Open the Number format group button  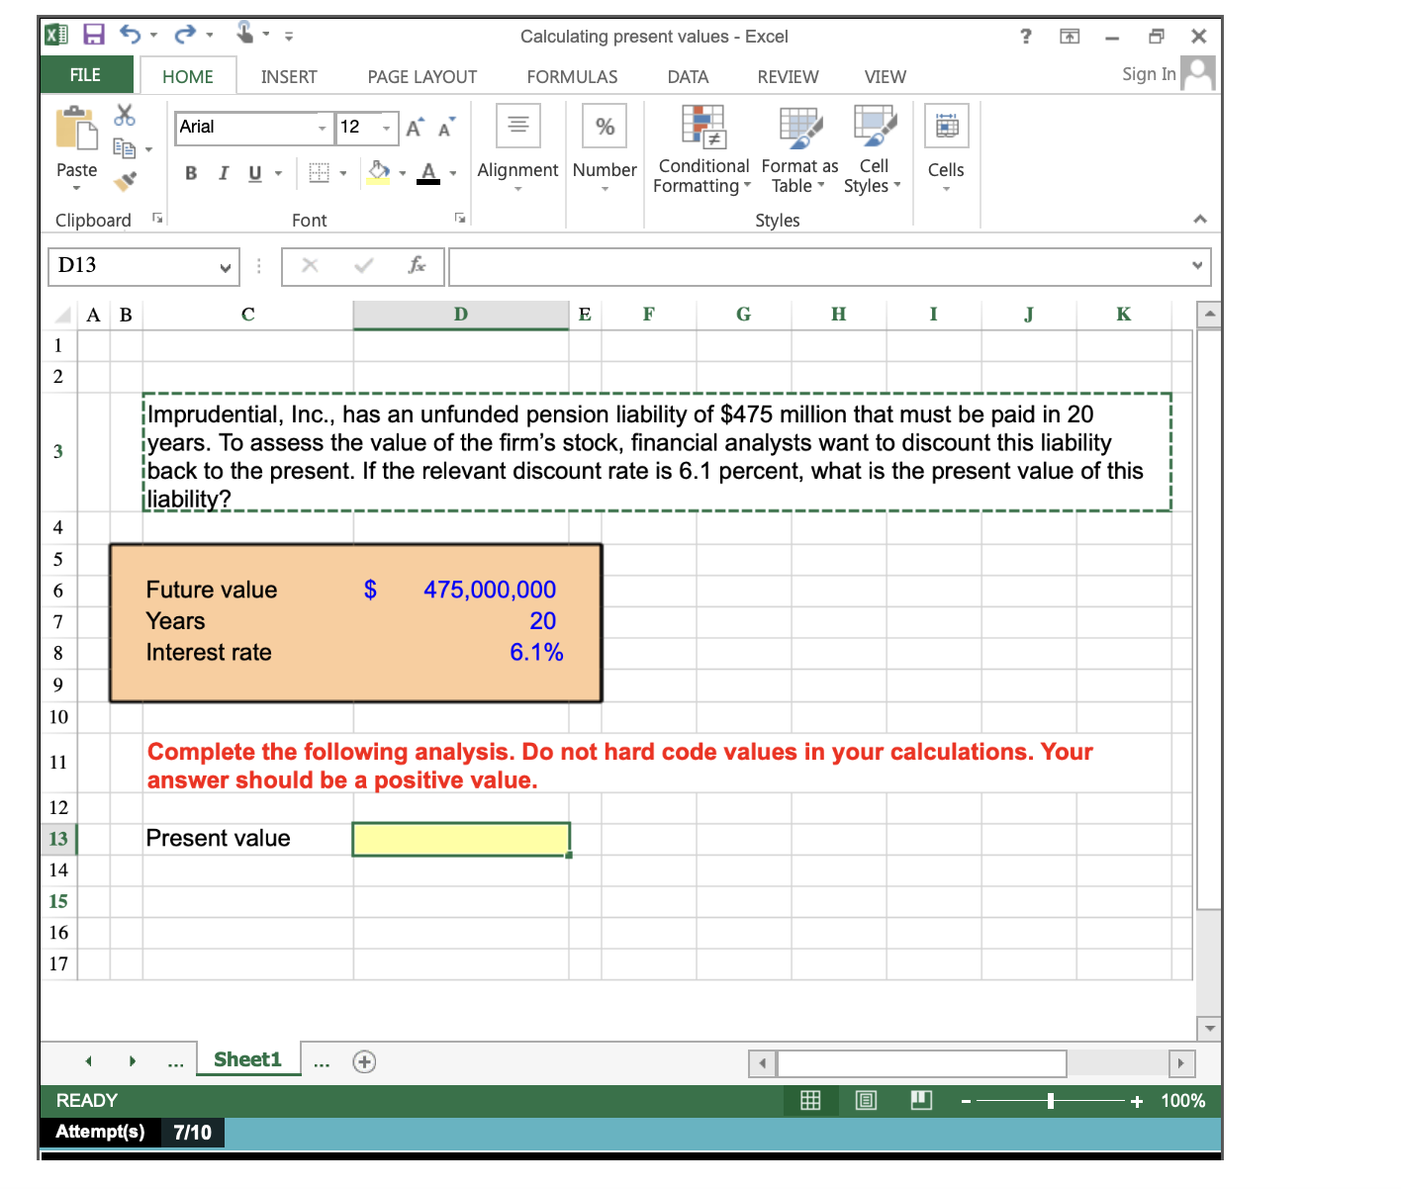[x=605, y=148]
